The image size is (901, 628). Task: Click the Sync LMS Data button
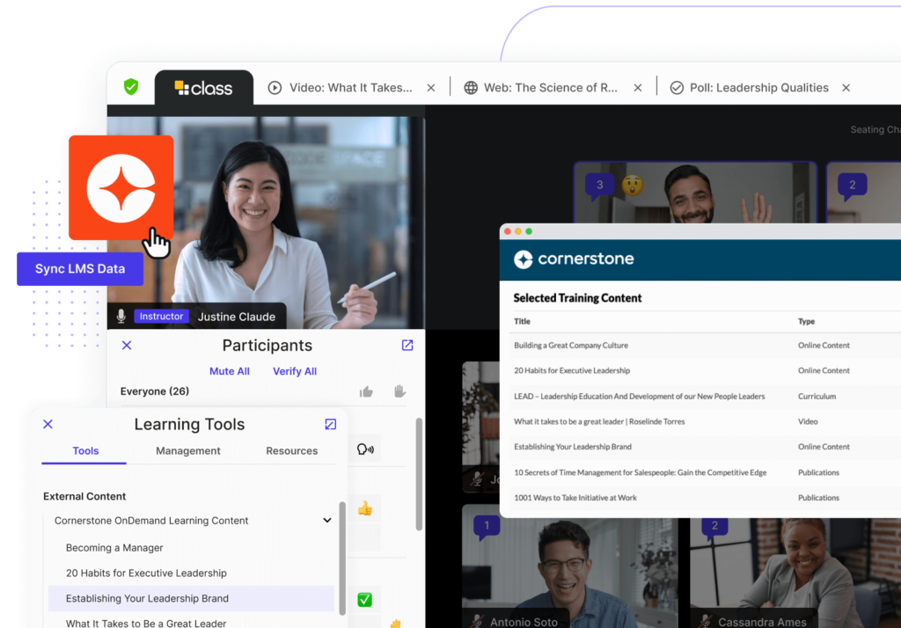(x=80, y=268)
